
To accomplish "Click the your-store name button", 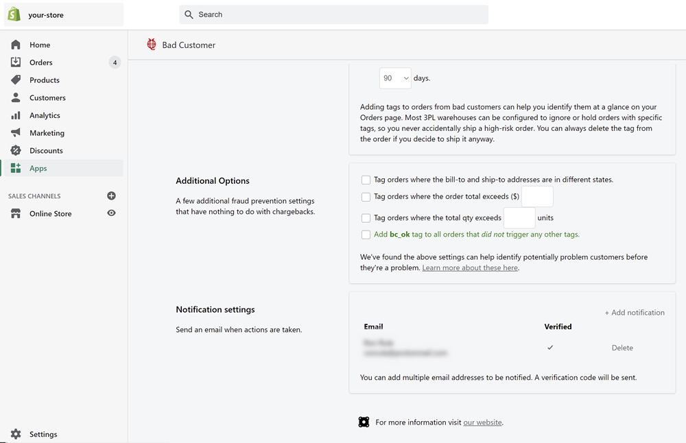I will pos(64,14).
